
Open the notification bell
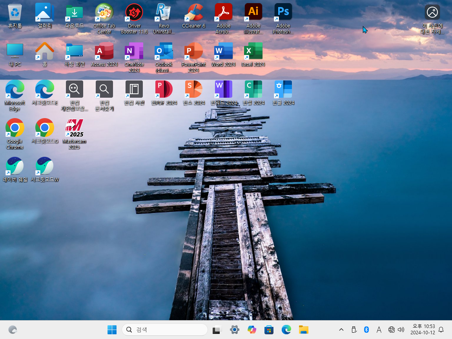(441, 330)
